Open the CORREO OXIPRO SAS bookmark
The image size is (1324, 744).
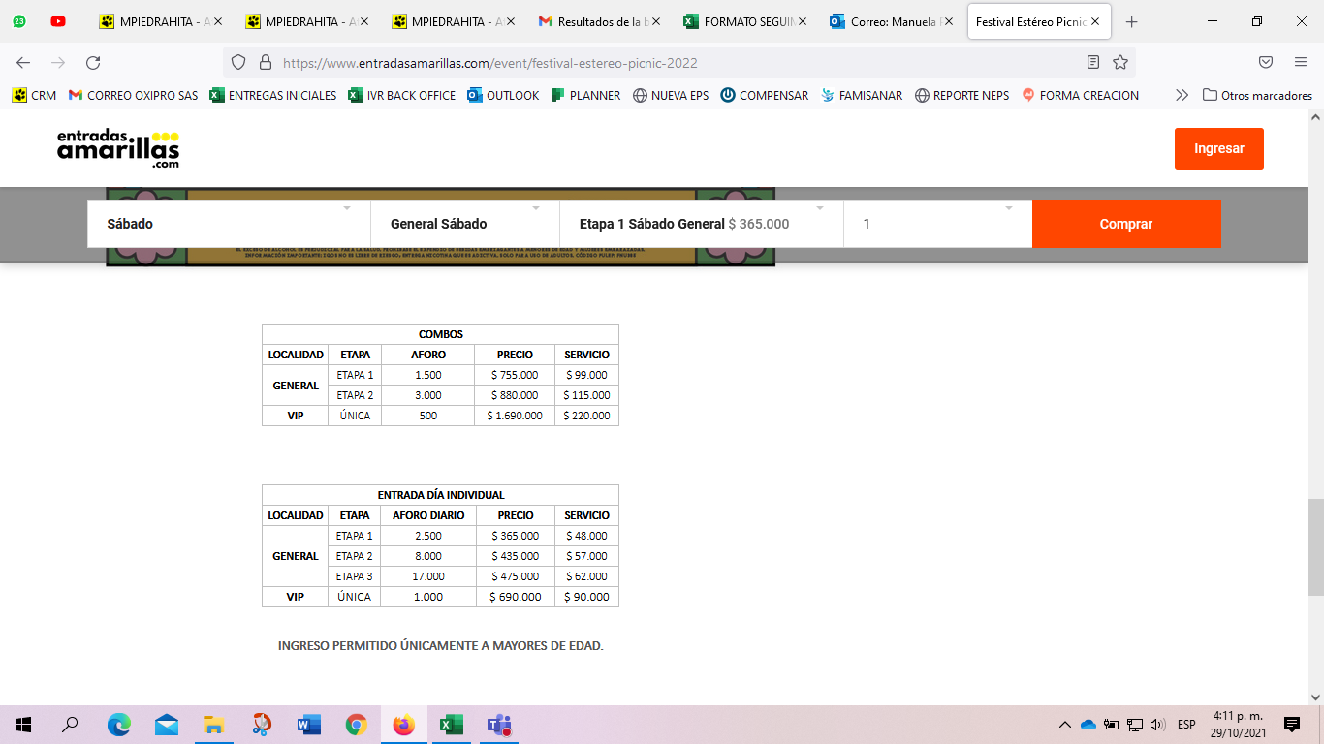coord(133,95)
